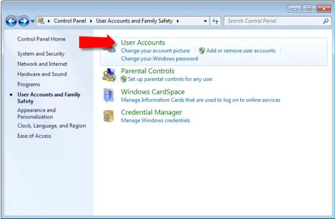The image size is (335, 219).
Task: Open the recent pages dropdown arrow
Action: [x=32, y=21]
